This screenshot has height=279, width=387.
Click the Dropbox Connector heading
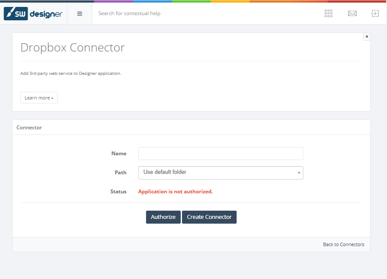[72, 47]
